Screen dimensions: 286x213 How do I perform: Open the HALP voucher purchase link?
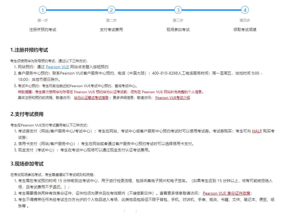tap(257, 131)
